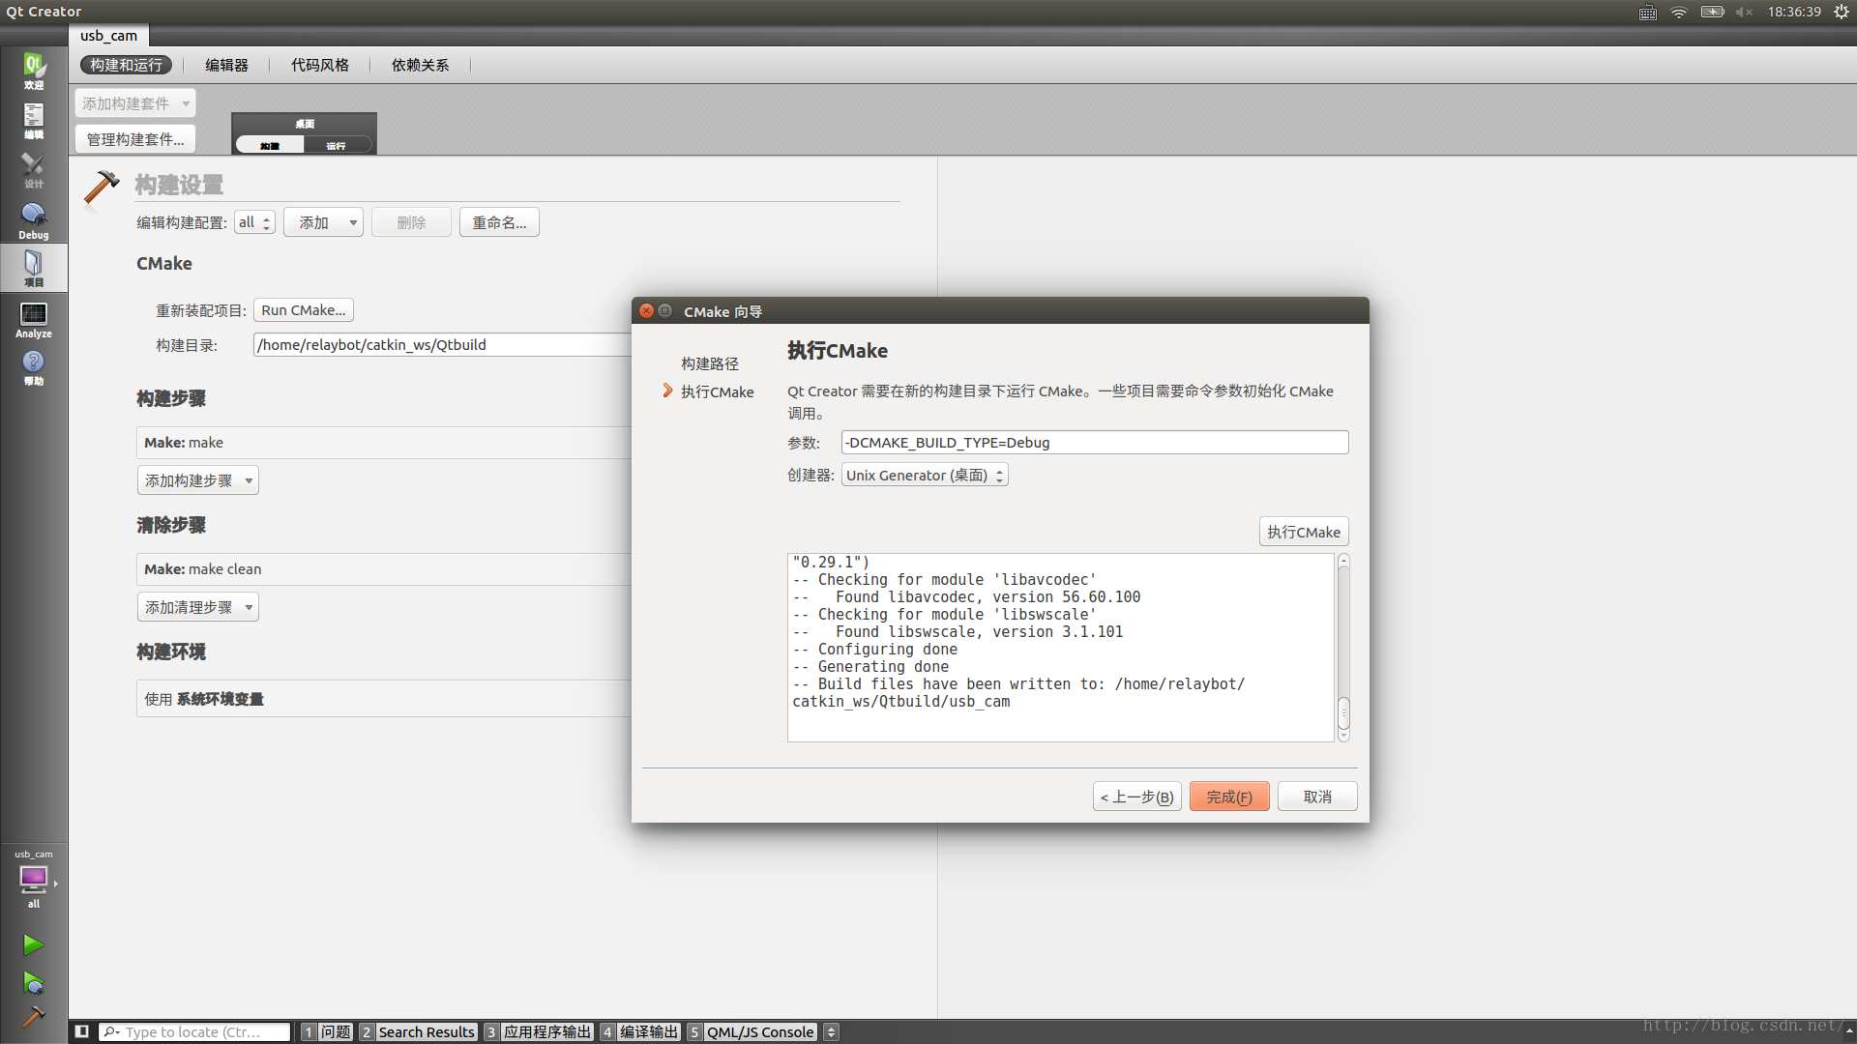This screenshot has height=1044, width=1857.
Task: Open the Unix Generator 创建器 dropdown
Action: [925, 476]
